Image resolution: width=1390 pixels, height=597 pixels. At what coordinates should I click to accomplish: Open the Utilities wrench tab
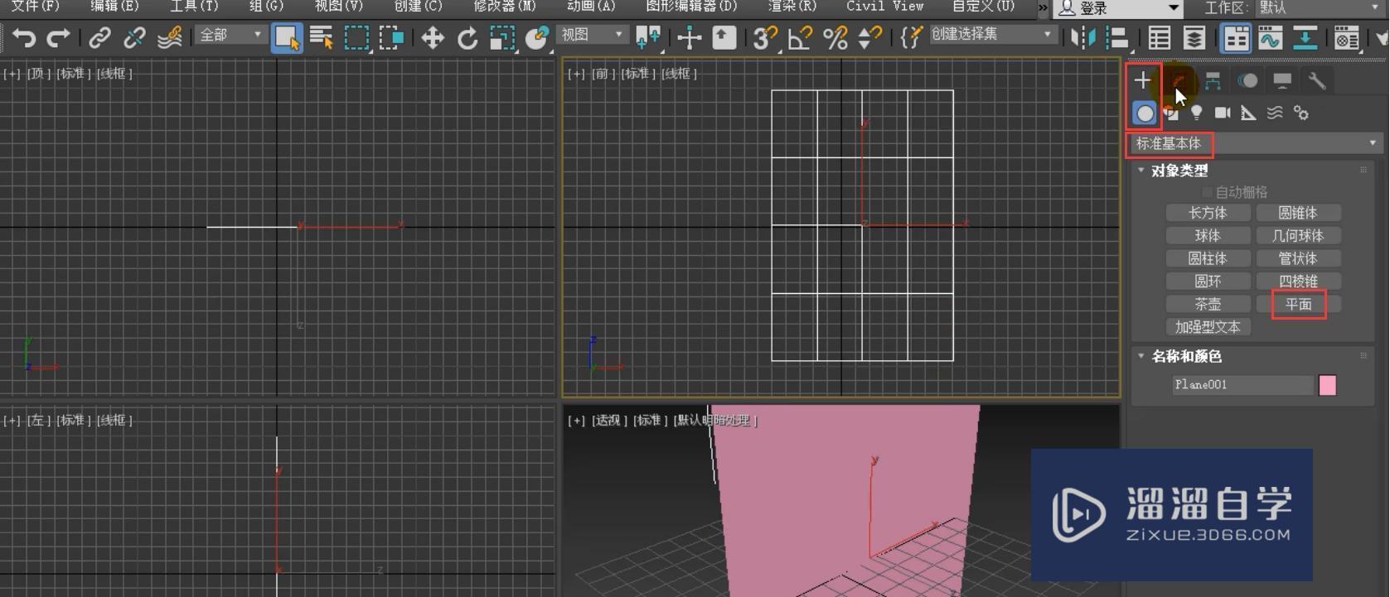(1316, 80)
